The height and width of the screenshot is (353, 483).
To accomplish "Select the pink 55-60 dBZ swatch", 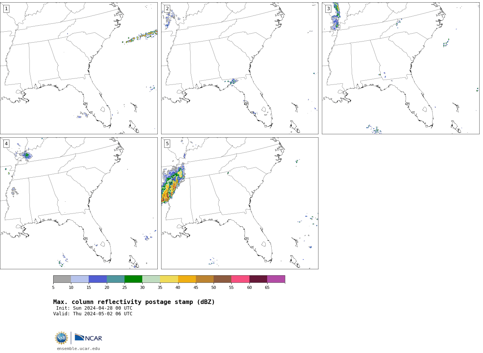I will tap(240, 279).
